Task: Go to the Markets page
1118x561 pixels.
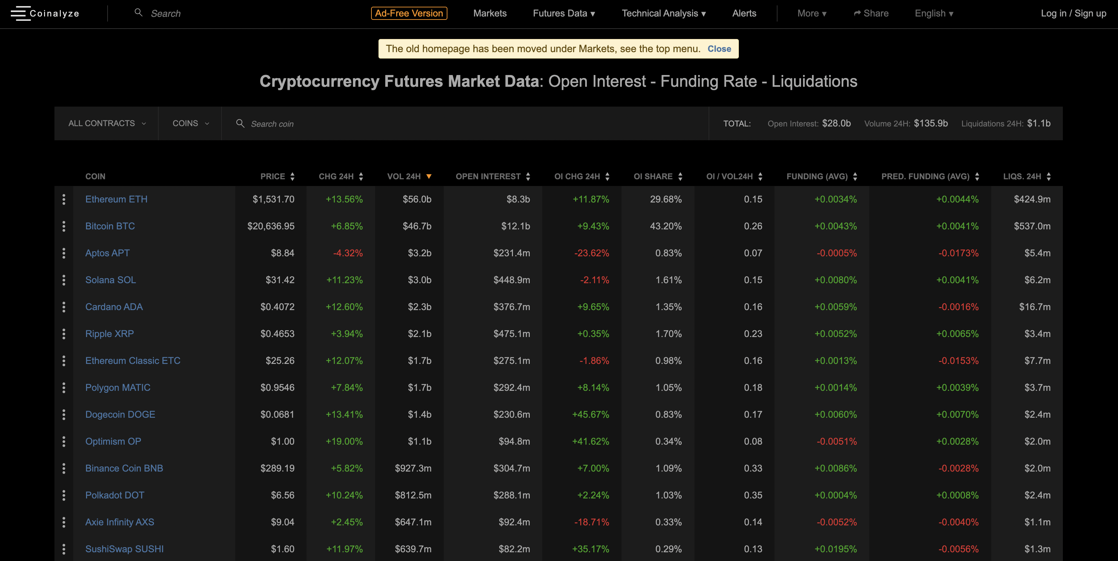Action: tap(489, 13)
